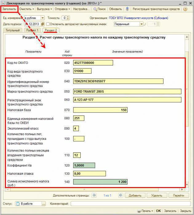Image resolution: width=194 pixels, height=215 pixels.
Task: Click the Заполнить button
Action: click(x=9, y=9)
